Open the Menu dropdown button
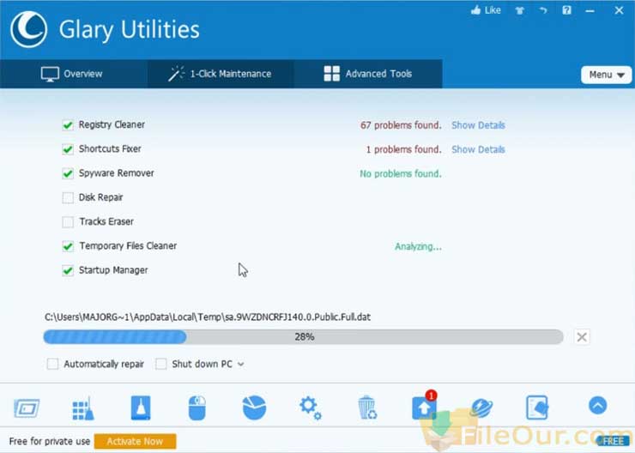Viewport: 635px width, 453px height. [606, 75]
